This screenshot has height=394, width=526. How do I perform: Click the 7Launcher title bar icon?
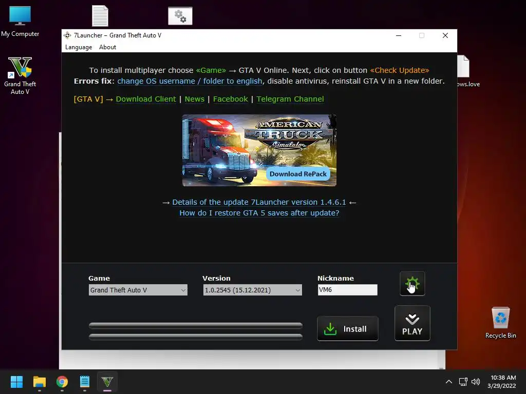pos(67,35)
